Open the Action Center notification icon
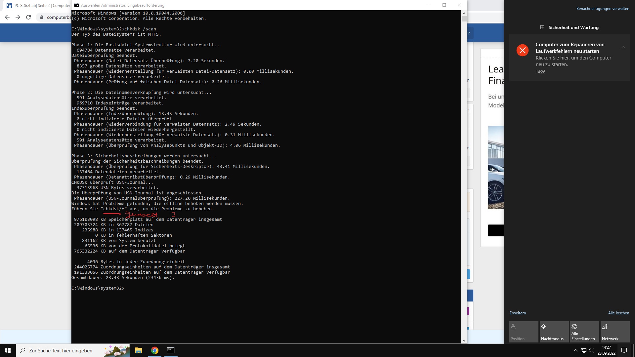635x357 pixels. 624,350
